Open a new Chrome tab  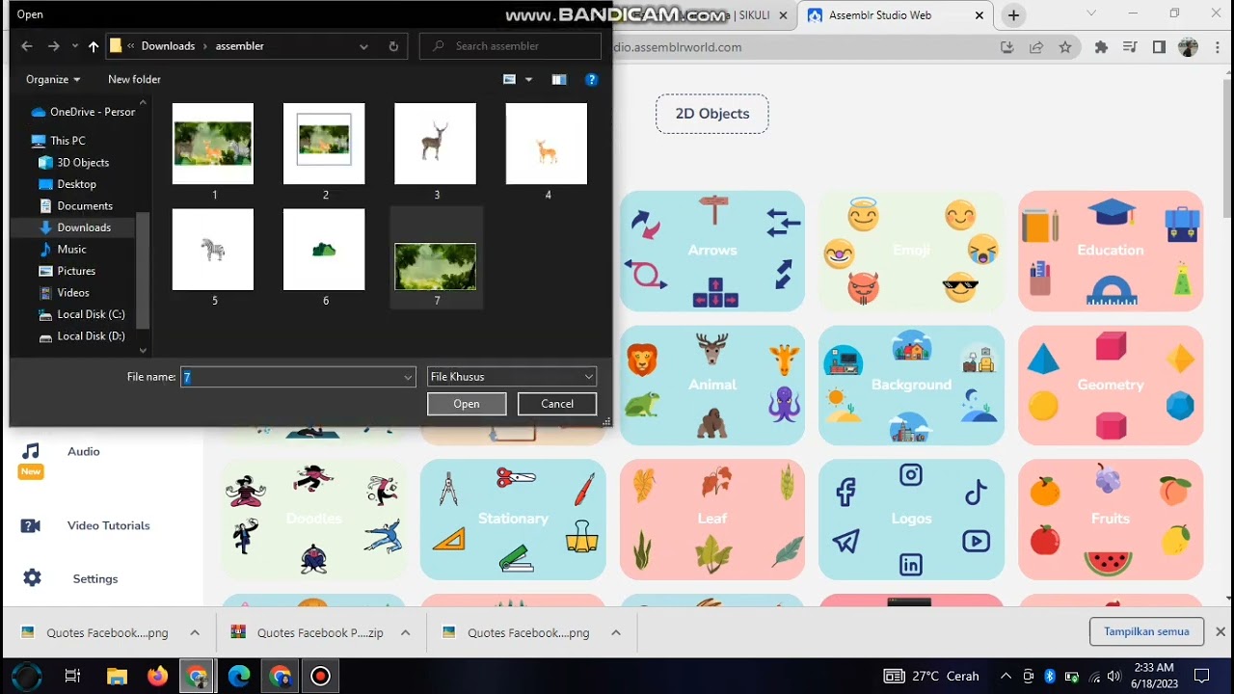tap(1013, 15)
